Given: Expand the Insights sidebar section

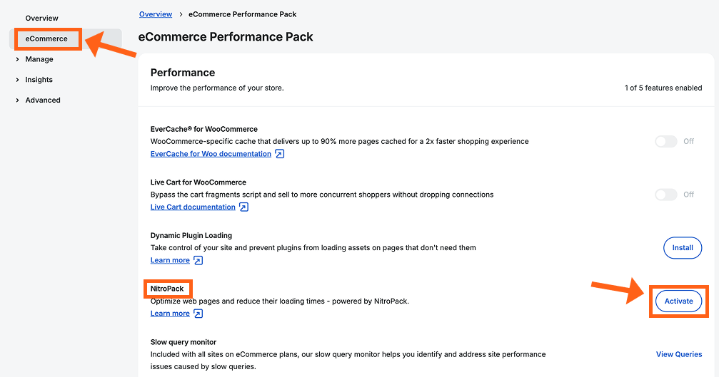Looking at the screenshot, I should [x=17, y=80].
